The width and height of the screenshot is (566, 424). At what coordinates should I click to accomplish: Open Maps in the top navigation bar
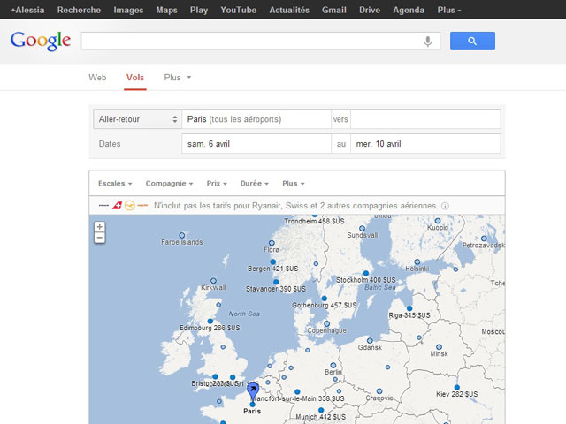pos(166,10)
